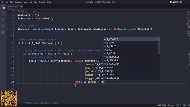Toggle bottom panel layout icon
The width and height of the screenshot is (190, 107).
pos(173,2)
